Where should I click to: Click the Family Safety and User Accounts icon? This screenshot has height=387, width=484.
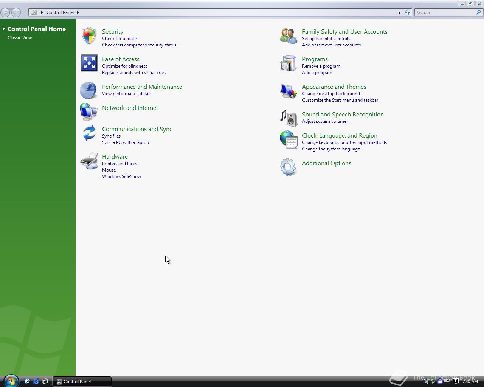point(289,36)
